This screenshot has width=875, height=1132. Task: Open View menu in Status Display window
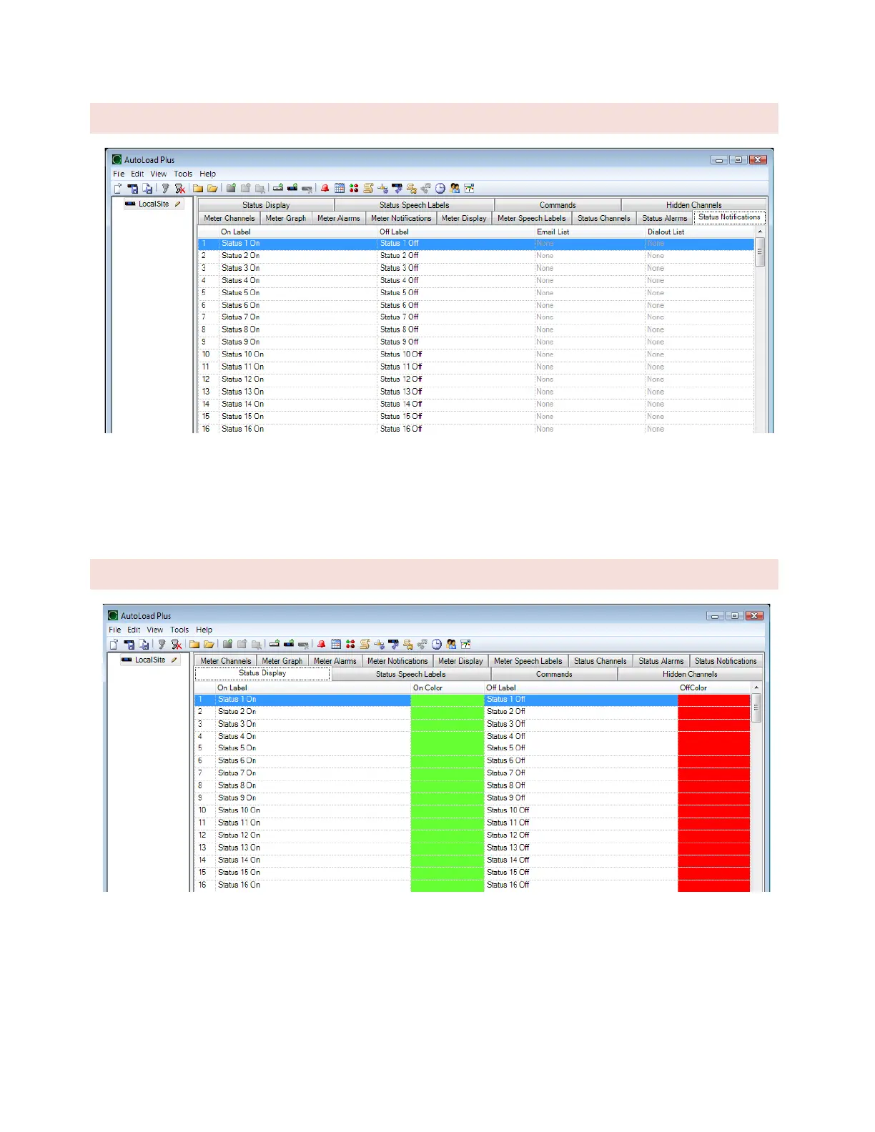point(155,630)
